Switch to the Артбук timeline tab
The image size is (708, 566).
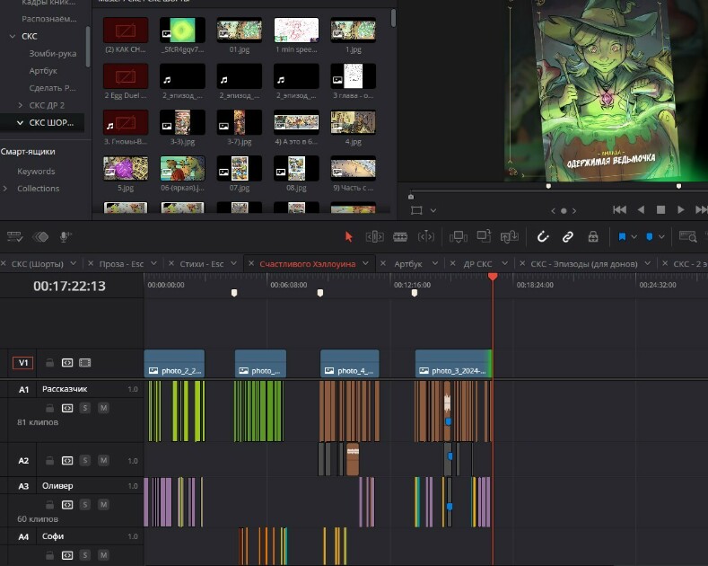407,263
